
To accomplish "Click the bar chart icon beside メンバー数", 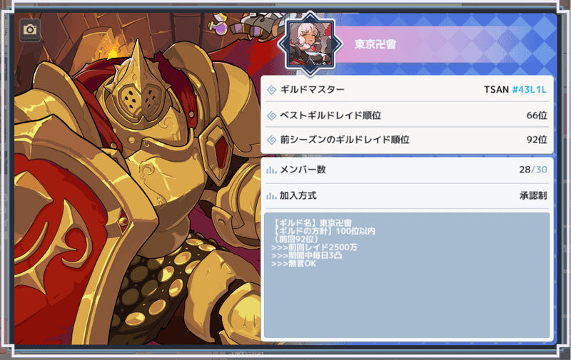I will (271, 170).
